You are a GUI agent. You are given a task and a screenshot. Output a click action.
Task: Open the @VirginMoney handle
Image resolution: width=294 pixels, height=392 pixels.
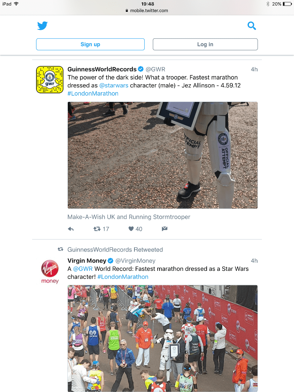[x=135, y=261]
